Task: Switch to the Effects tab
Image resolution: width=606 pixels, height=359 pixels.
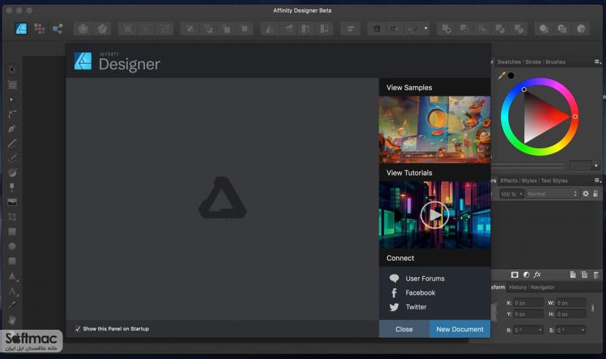Action: tap(508, 181)
